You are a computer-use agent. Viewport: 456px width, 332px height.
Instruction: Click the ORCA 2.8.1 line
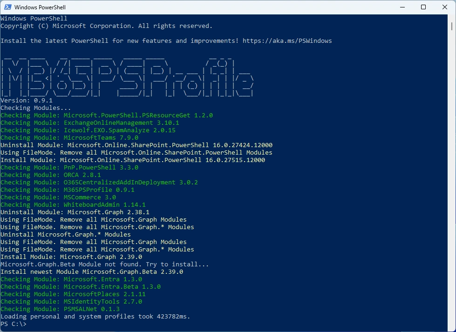[x=51, y=175]
